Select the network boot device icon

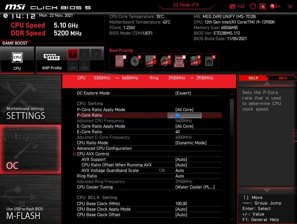[x=210, y=61]
